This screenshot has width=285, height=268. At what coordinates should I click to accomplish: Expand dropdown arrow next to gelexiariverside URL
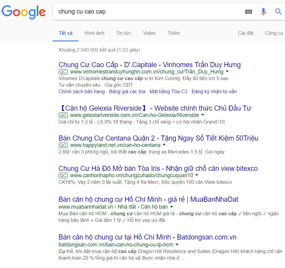click(203, 115)
